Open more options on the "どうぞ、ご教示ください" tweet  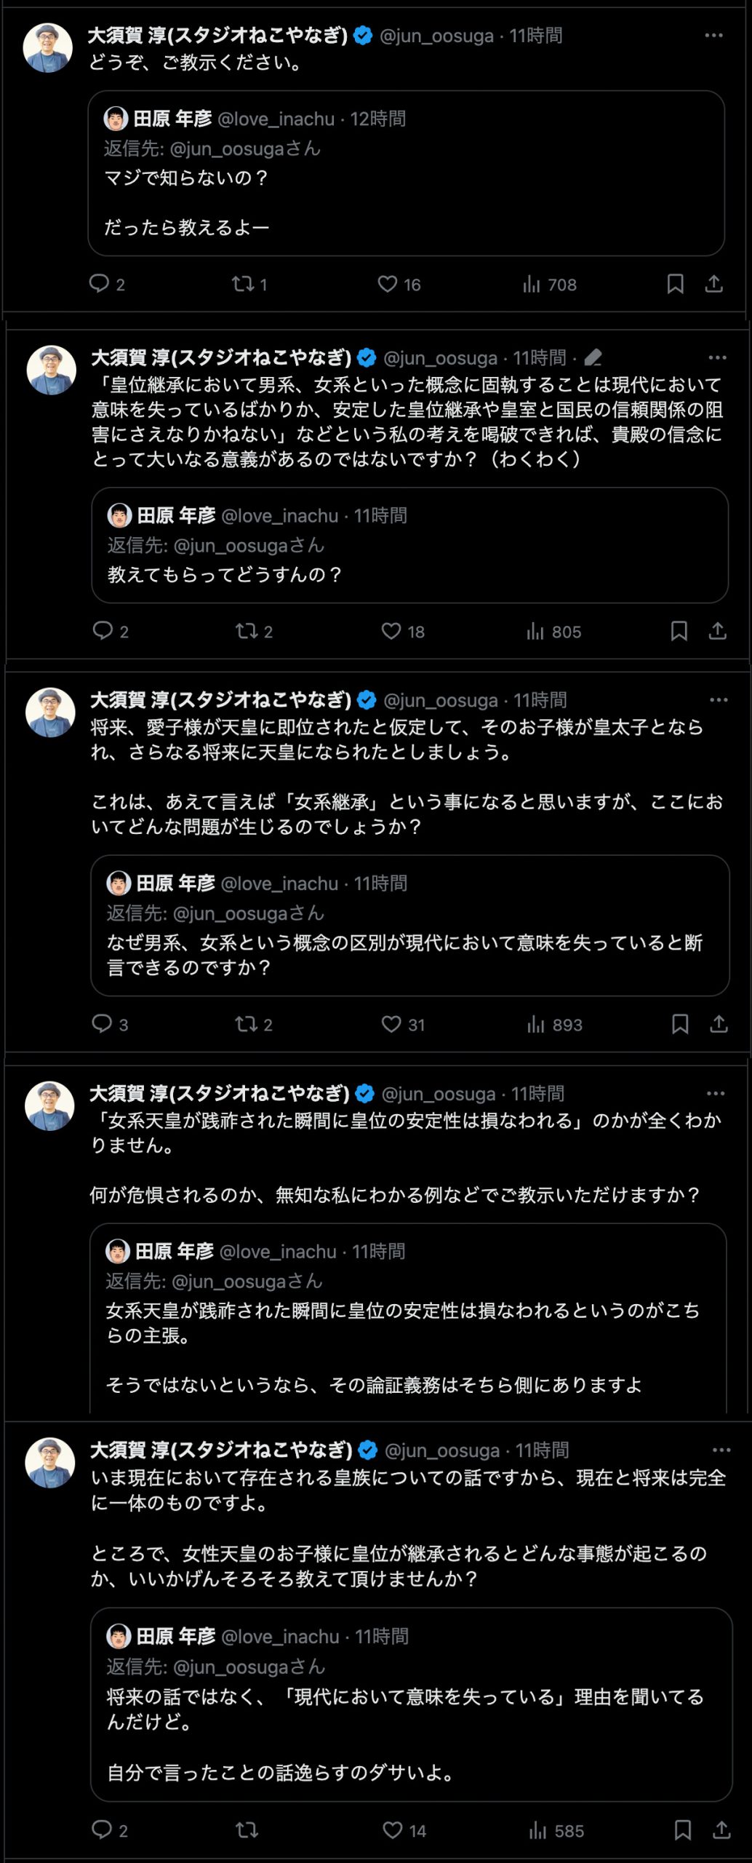pyautogui.click(x=713, y=36)
